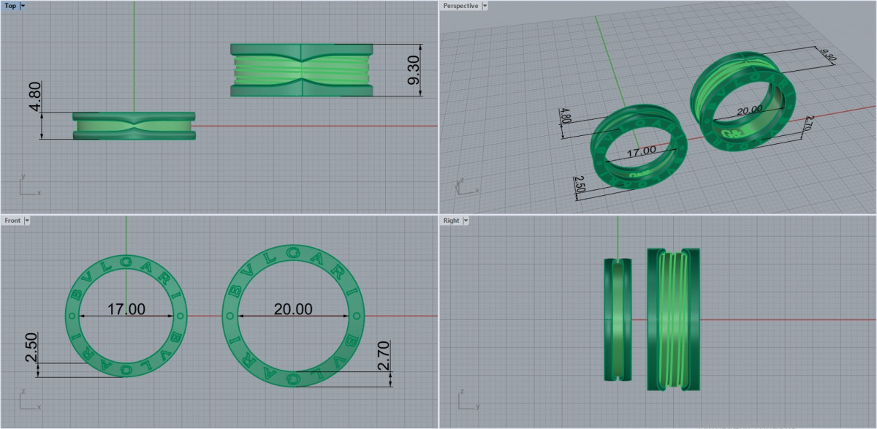The height and width of the screenshot is (429, 877).
Task: Open the Top viewport dropdown arrow
Action: (x=23, y=5)
